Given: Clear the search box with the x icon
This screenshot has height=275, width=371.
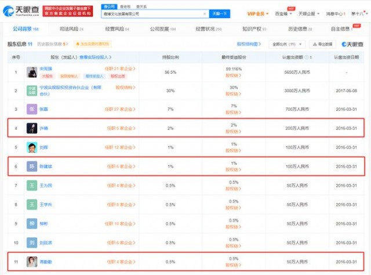Looking at the screenshot, I should 205,14.
